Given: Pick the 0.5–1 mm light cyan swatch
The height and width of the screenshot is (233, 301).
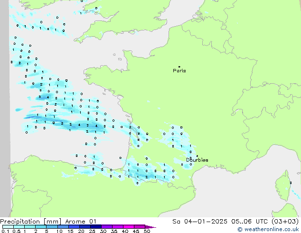Looking at the screenshot, I should (x=19, y=227).
